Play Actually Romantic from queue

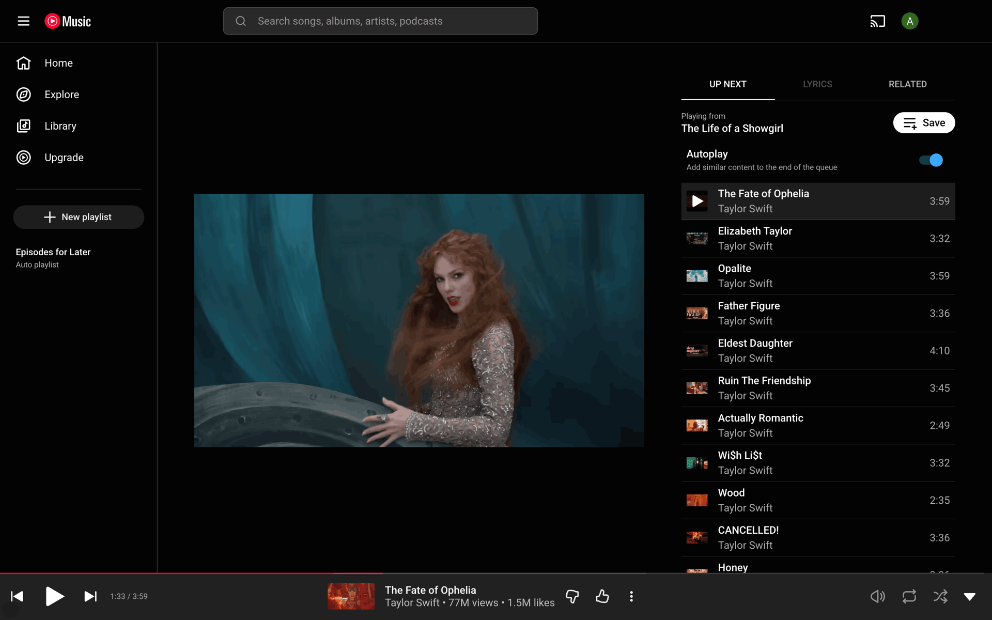818,426
